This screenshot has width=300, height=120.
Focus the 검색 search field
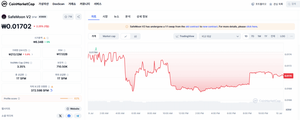point(293,4)
